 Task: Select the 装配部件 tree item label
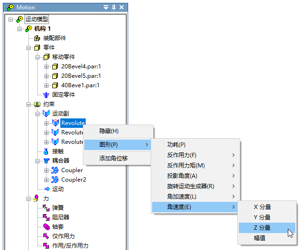pyautogui.click(x=55, y=38)
